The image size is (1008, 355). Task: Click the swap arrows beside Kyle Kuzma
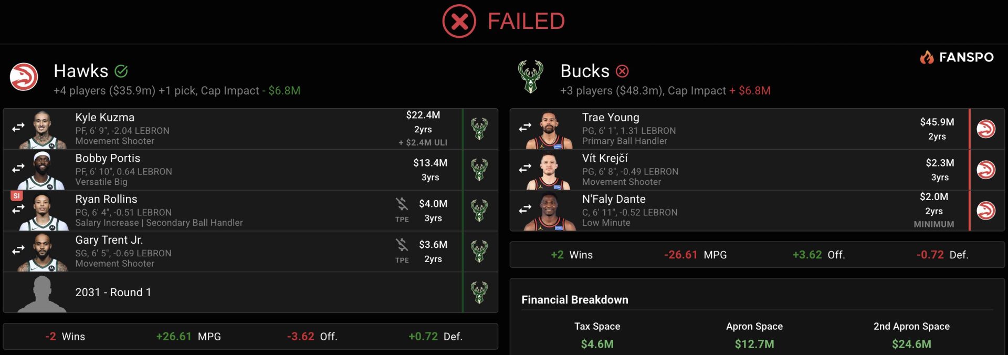pos(18,128)
